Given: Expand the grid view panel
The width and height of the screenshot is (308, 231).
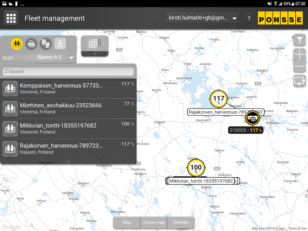Looking at the screenshot, I should coord(95,46).
